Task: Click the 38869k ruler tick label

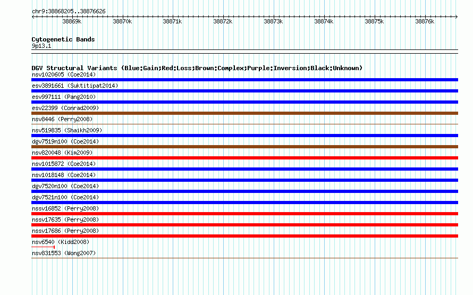Action: point(72,22)
